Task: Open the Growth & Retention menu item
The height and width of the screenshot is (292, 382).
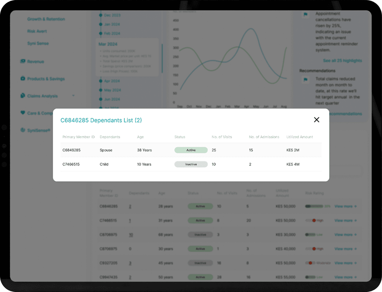Action: 46,19
